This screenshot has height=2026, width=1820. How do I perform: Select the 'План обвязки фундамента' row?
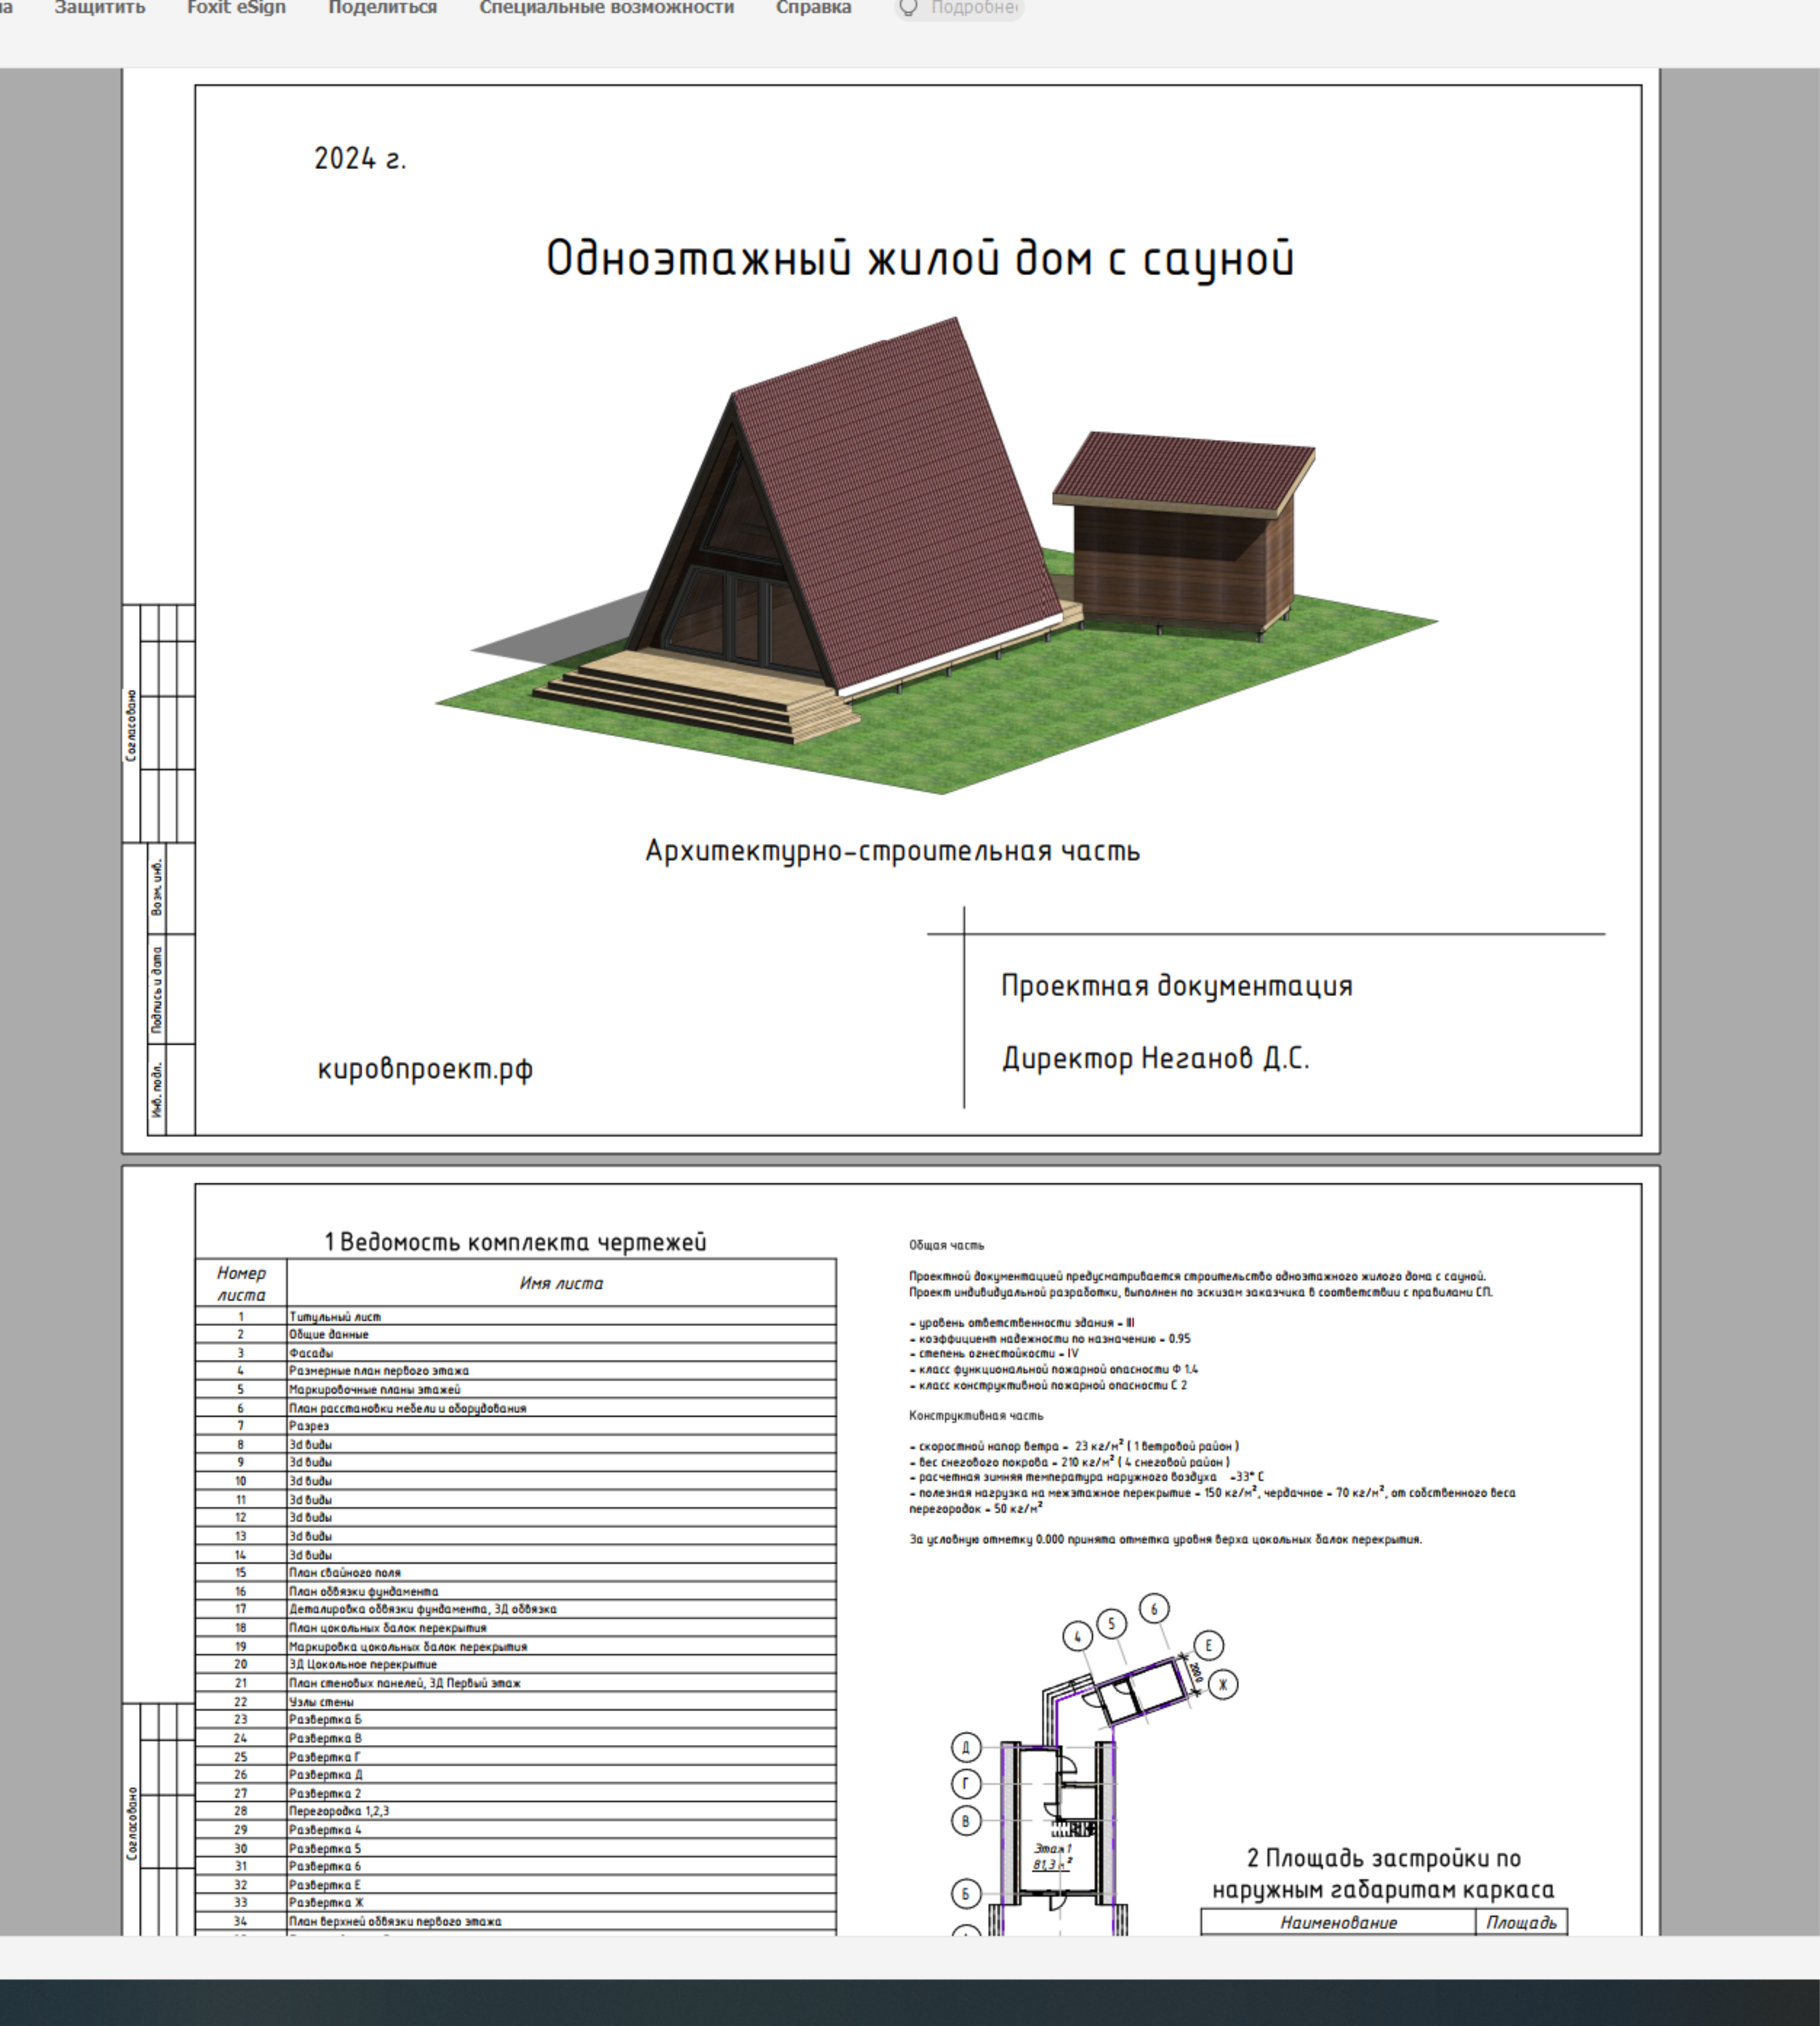516,1591
